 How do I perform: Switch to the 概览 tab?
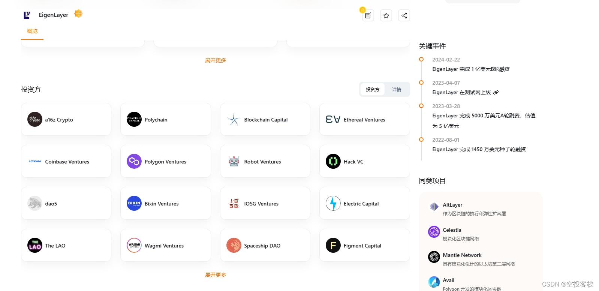pos(32,31)
